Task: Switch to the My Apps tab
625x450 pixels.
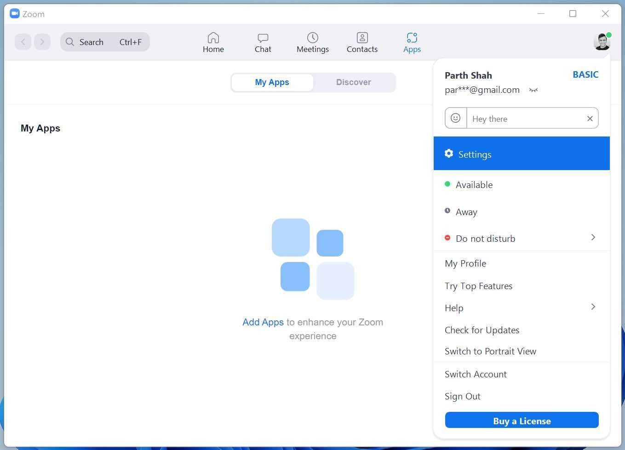Action: pos(272,82)
